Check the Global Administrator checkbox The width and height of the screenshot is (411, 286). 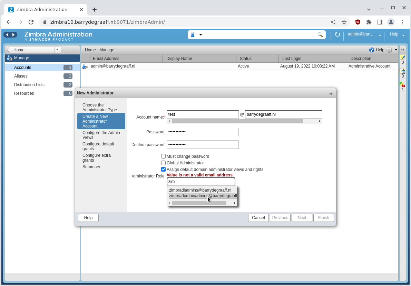coord(163,163)
